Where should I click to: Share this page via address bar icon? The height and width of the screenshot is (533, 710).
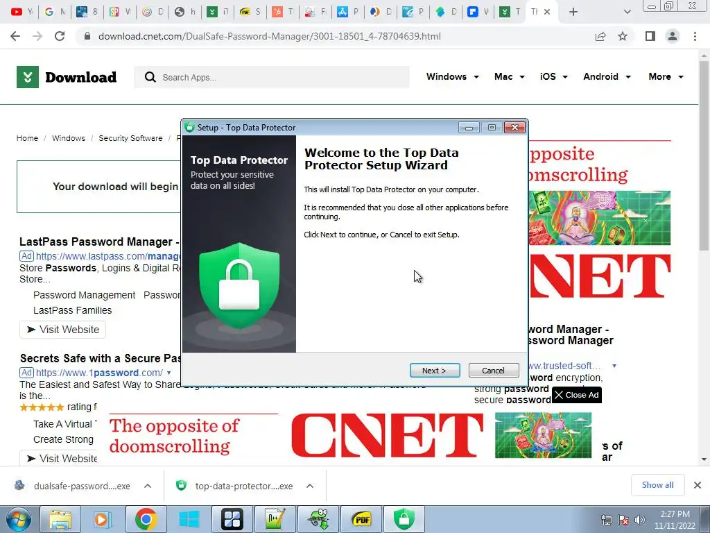(x=600, y=36)
